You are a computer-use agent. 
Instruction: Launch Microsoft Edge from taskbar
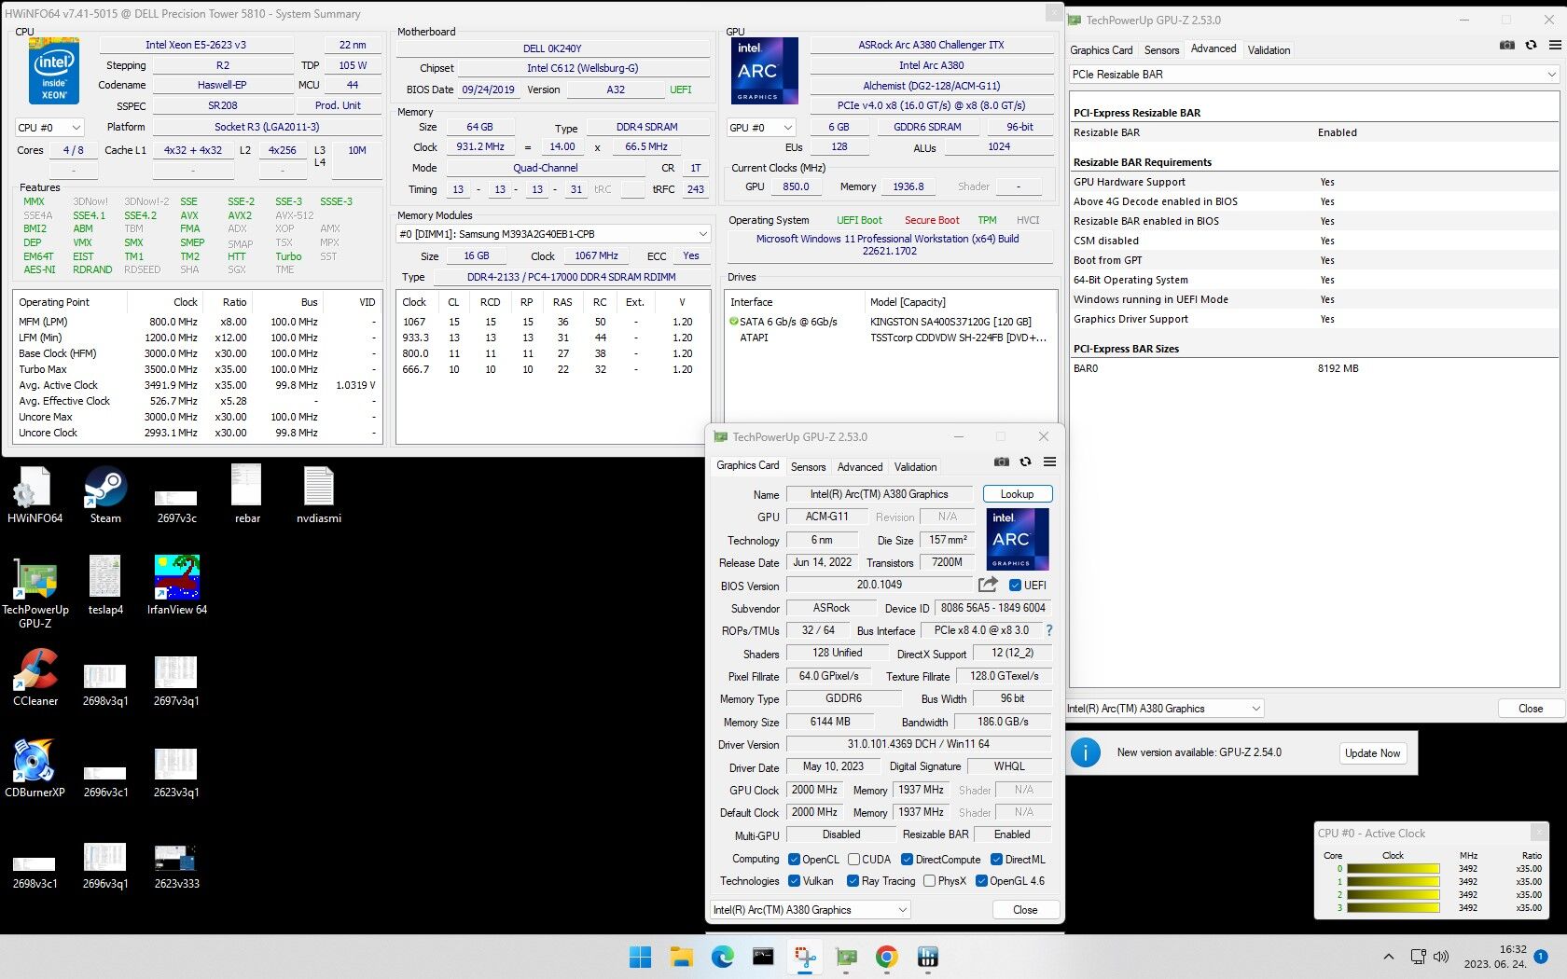click(723, 957)
